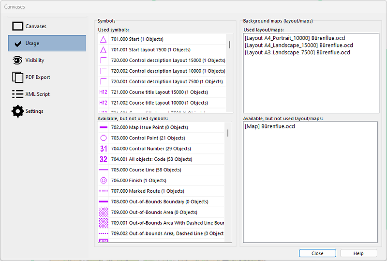
Task: Click dashed icon of 707.000 Marked Route
Action: point(104,191)
